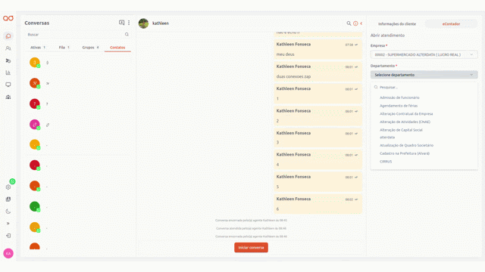Open the Empresa dropdown
Screen dimensions: 485x272
tap(424, 54)
